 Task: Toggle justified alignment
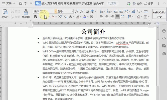pos(117,17)
